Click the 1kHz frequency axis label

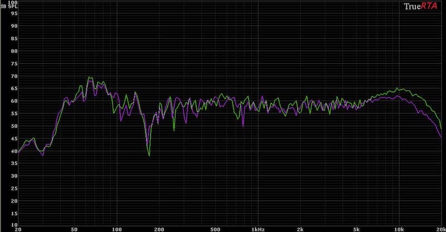point(258,229)
